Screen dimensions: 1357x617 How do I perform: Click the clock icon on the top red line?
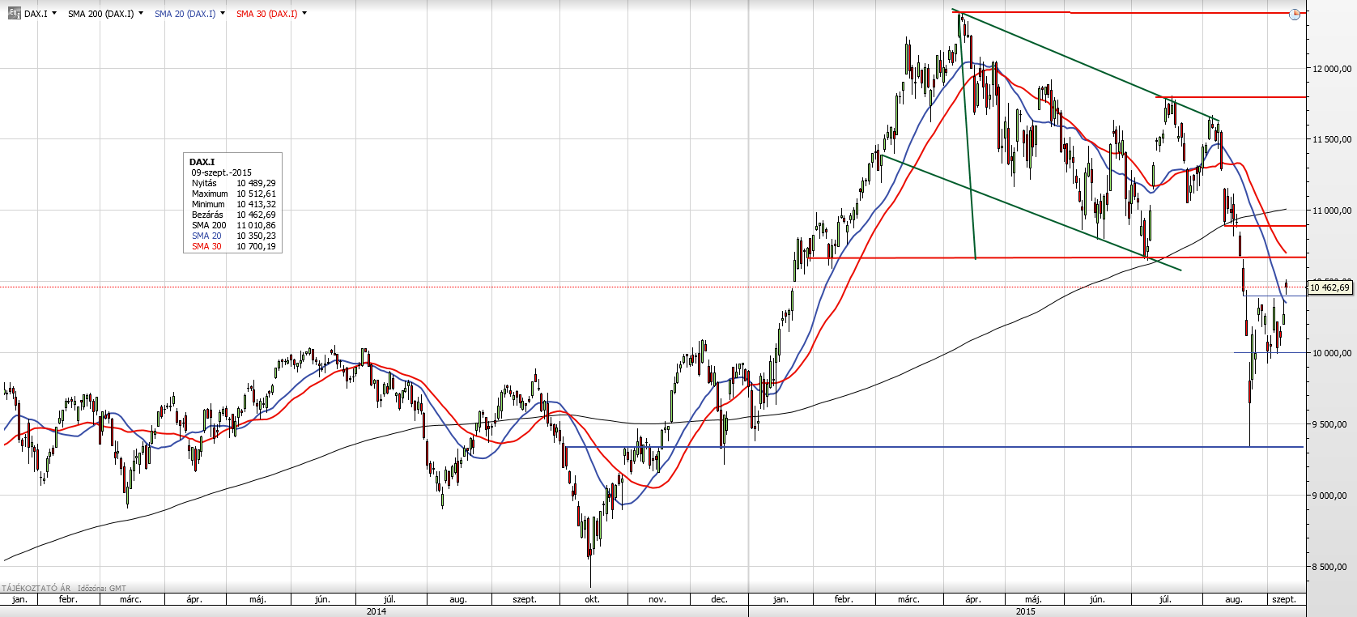[x=1295, y=14]
